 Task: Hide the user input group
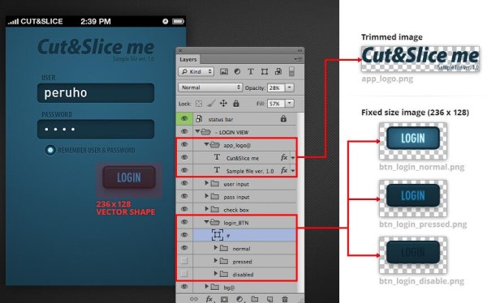(184, 183)
